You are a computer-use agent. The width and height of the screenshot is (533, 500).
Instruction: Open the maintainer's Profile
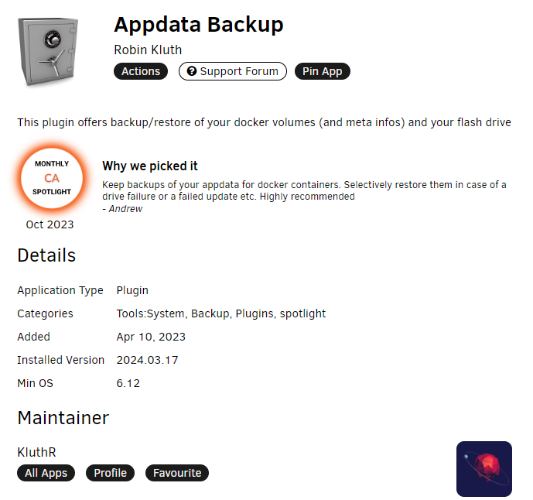pos(110,473)
